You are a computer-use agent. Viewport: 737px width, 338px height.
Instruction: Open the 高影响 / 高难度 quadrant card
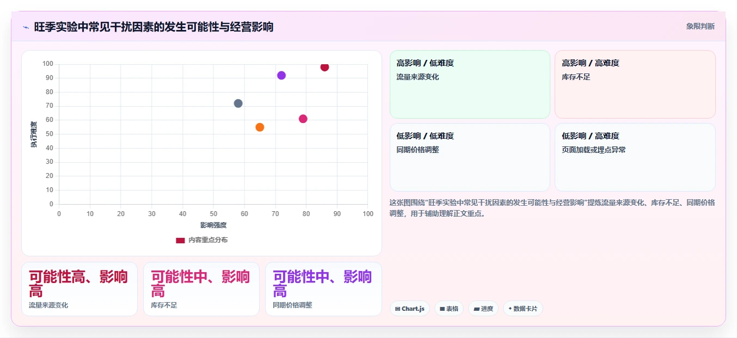pos(635,84)
